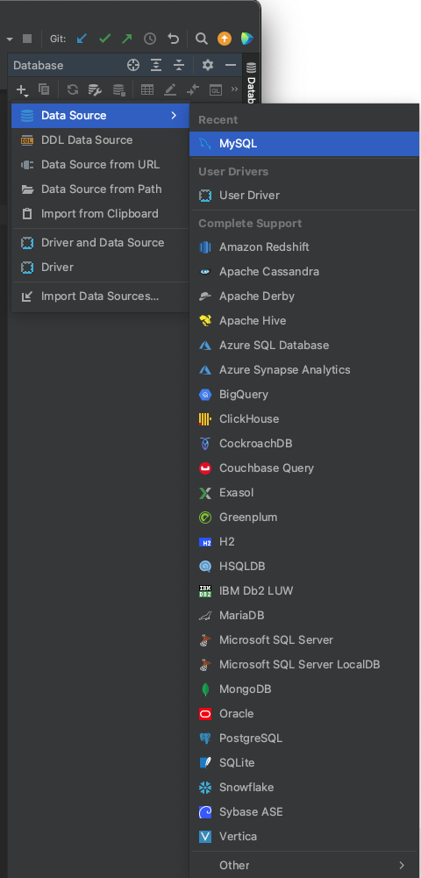Hide the Database panel with minus icon
421x878 pixels.
pyautogui.click(x=231, y=66)
